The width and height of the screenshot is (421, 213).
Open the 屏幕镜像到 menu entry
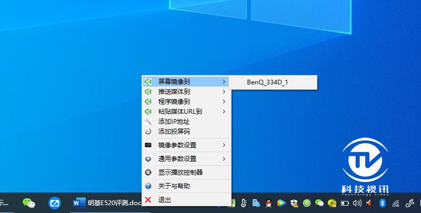point(185,82)
